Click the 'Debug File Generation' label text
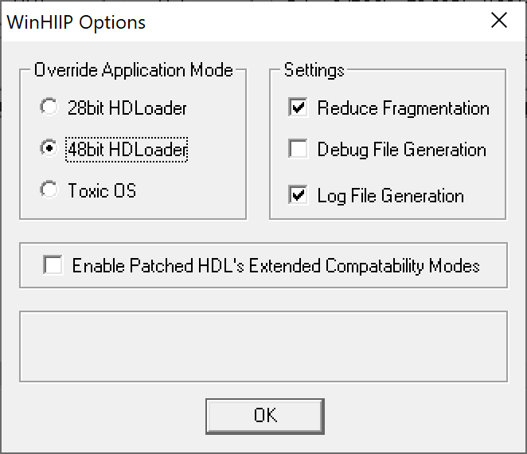 pos(401,149)
